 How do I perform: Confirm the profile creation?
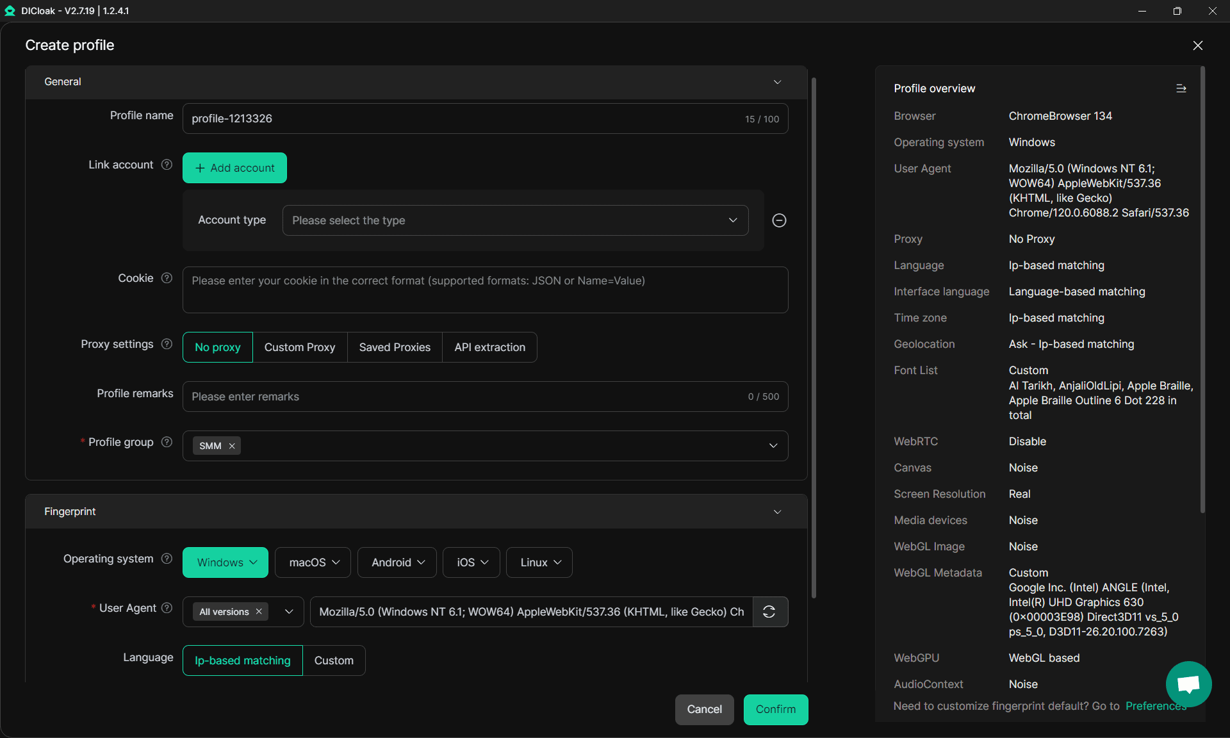point(775,709)
